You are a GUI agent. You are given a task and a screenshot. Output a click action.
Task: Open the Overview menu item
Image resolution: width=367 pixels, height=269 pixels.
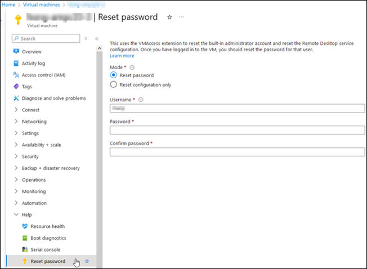point(32,52)
